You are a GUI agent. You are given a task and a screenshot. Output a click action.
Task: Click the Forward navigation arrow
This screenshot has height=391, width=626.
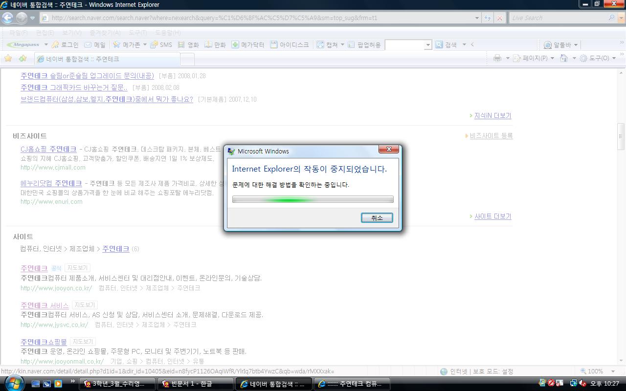click(x=22, y=18)
